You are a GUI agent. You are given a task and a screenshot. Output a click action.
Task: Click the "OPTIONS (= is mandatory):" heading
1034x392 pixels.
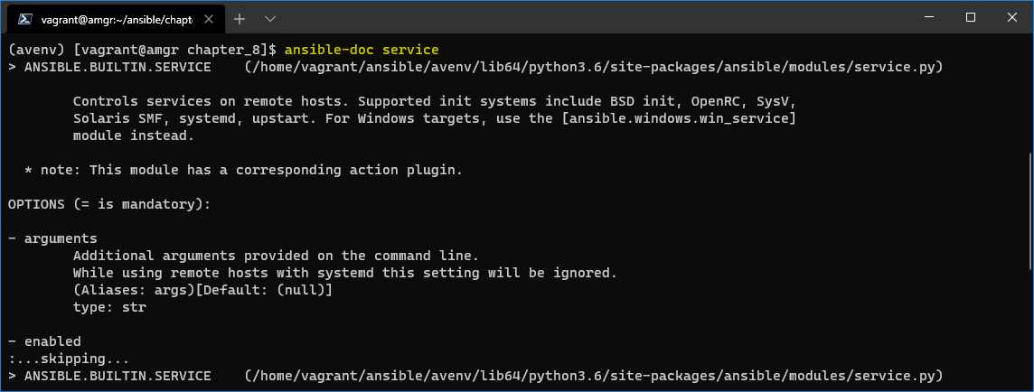click(x=109, y=204)
